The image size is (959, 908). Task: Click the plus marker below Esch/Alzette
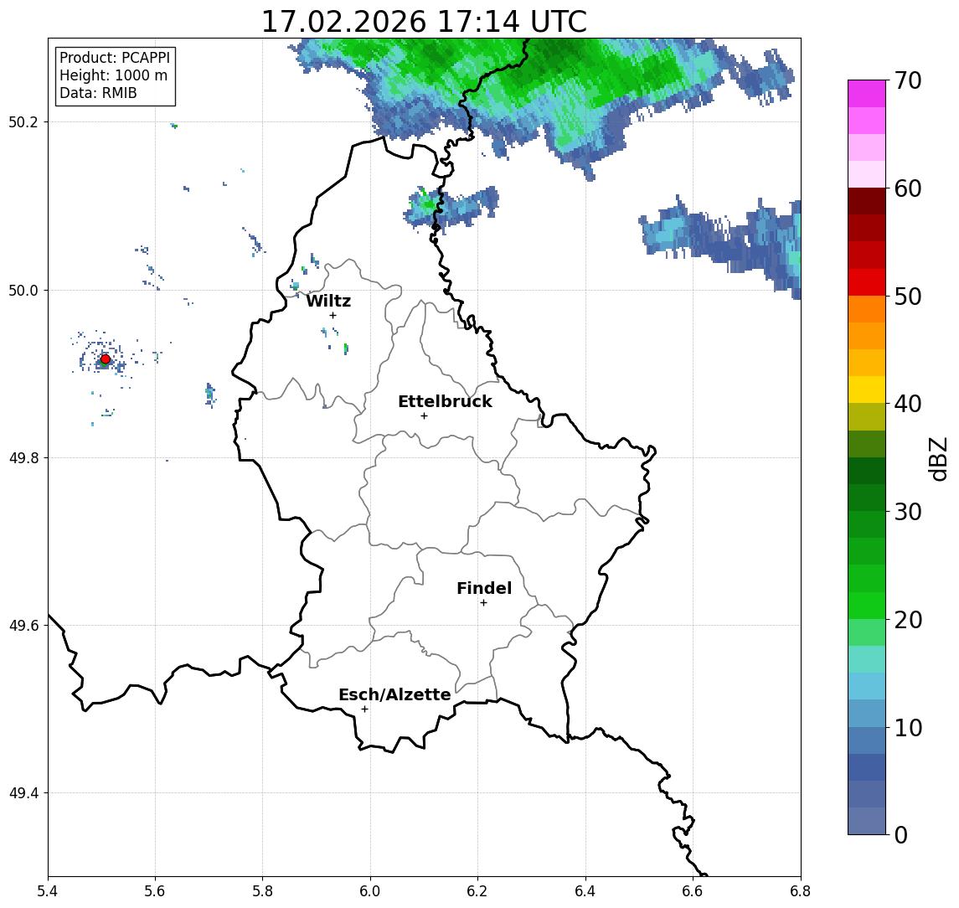coord(364,709)
